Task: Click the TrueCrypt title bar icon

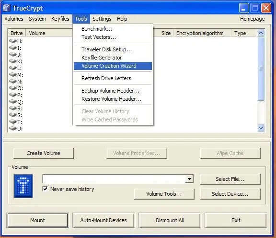Action: coord(7,8)
